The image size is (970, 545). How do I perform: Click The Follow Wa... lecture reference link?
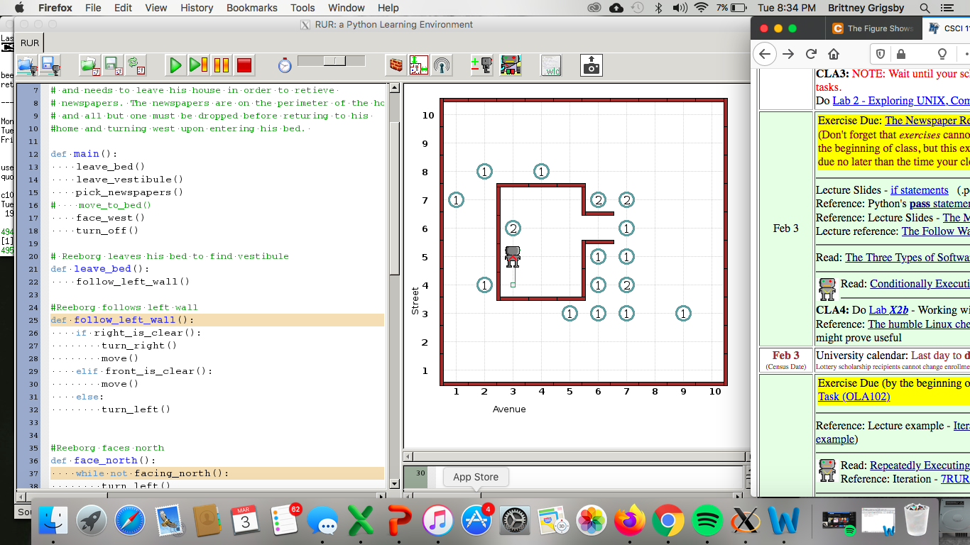coord(935,231)
